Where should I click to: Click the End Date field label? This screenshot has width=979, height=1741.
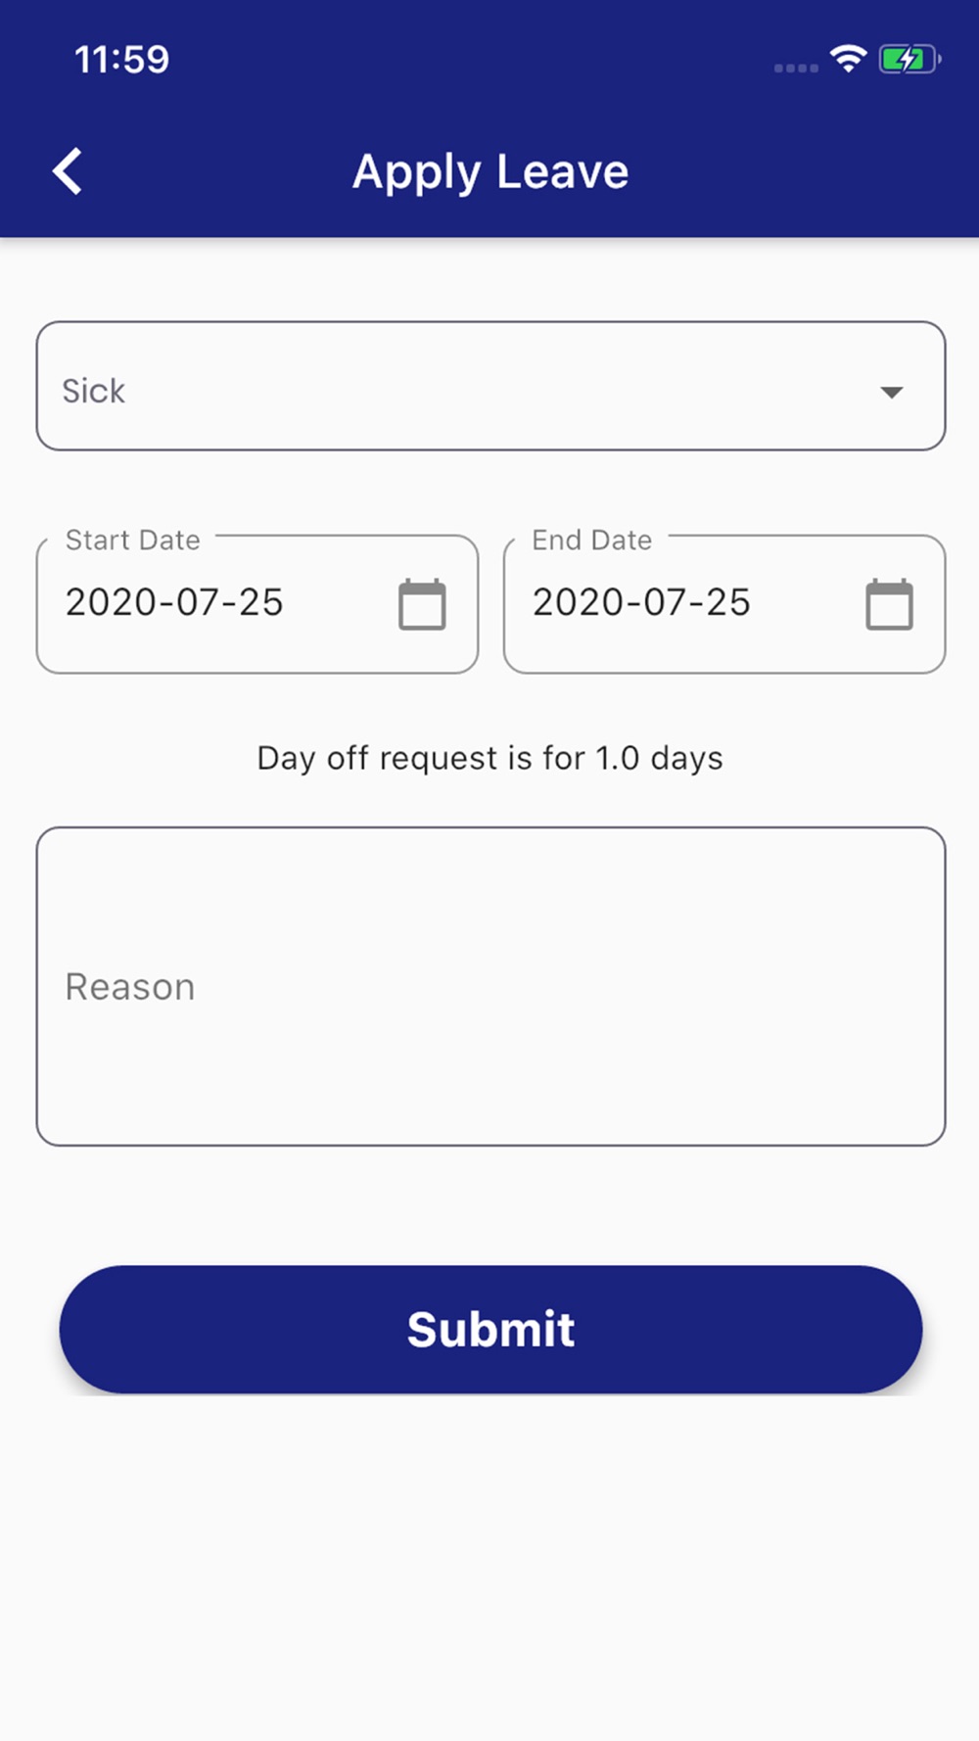click(591, 540)
